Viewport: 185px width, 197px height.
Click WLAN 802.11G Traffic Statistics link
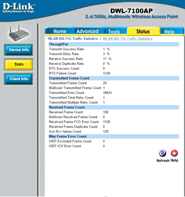pyautogui.click(x=73, y=39)
